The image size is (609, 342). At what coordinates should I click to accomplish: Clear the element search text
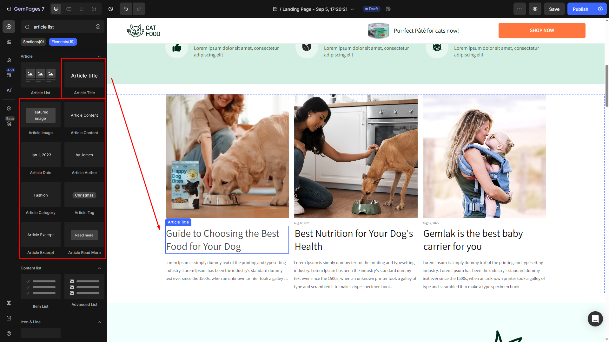point(98,27)
